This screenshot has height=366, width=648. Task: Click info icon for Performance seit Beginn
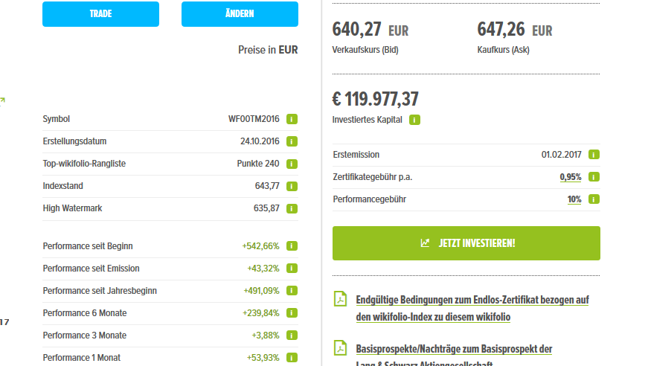coord(292,246)
